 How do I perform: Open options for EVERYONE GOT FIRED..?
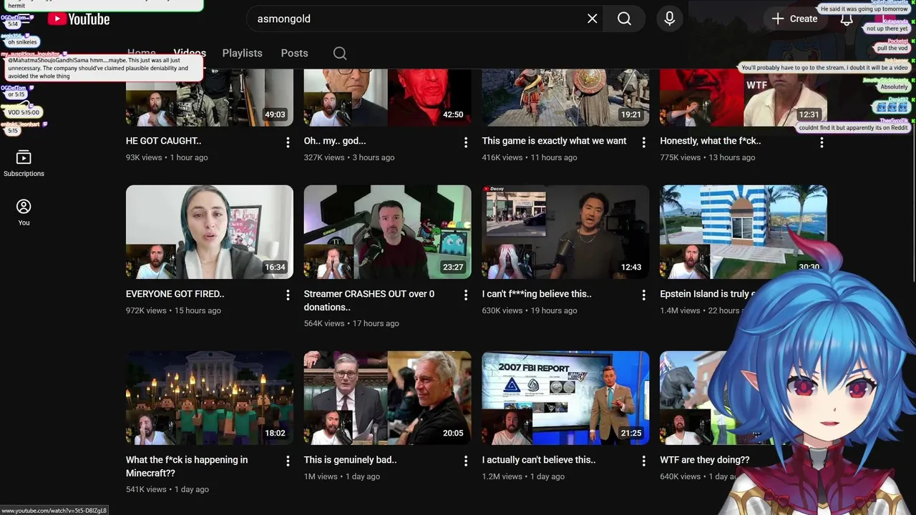click(288, 295)
